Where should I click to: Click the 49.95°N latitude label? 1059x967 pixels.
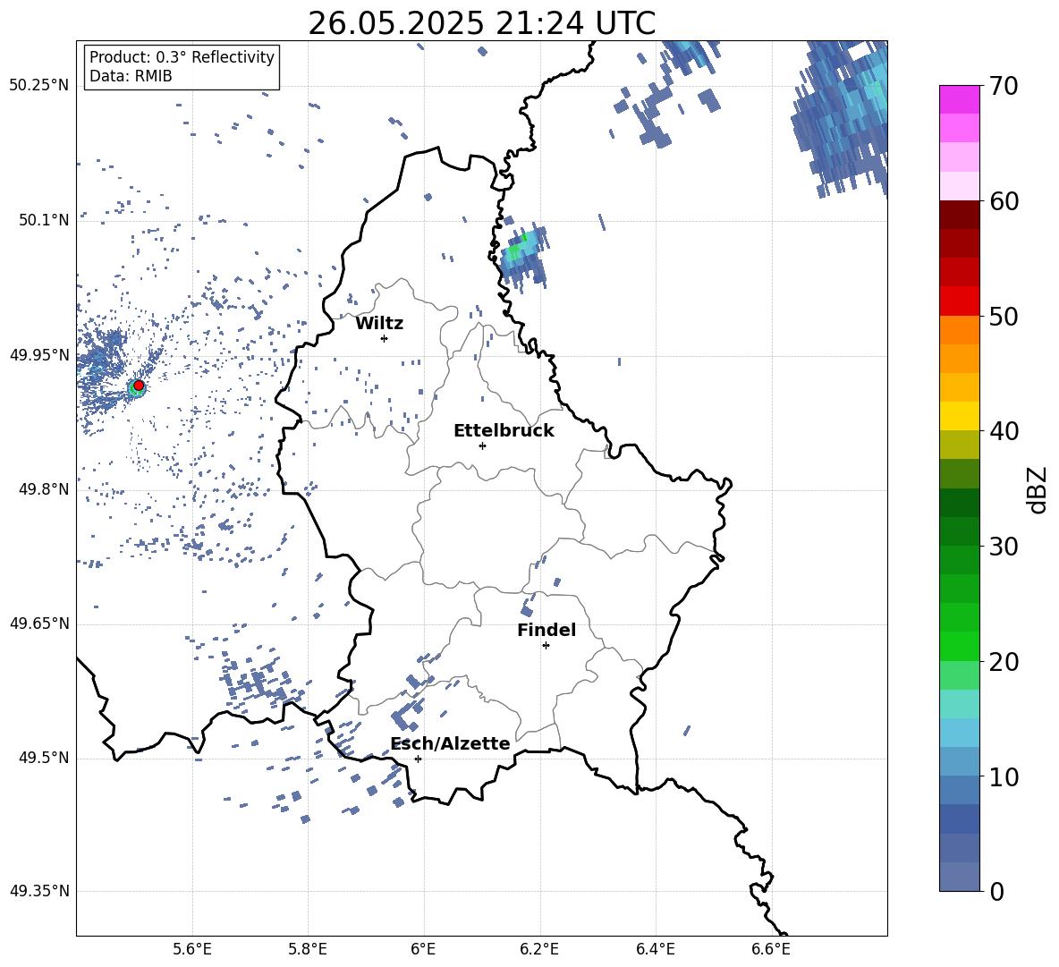click(x=40, y=355)
